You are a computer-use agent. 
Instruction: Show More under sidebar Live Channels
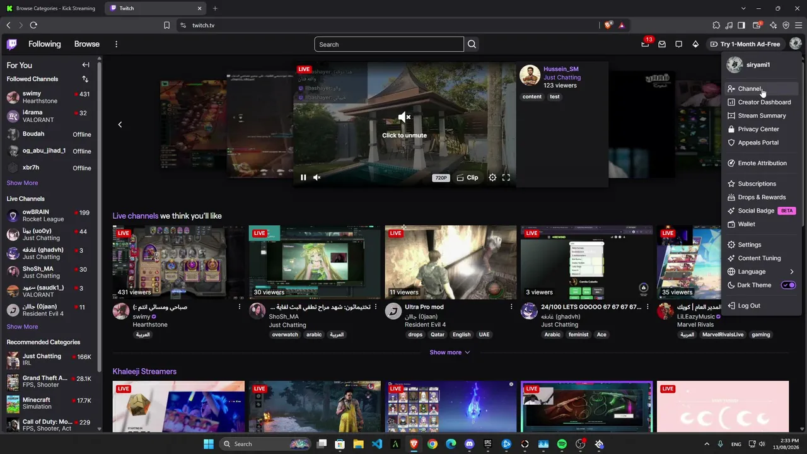(x=22, y=327)
